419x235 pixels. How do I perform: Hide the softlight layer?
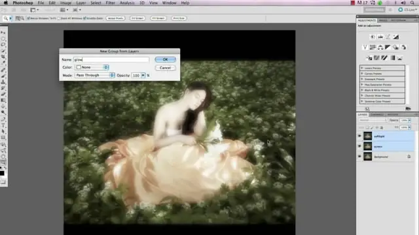359,136
